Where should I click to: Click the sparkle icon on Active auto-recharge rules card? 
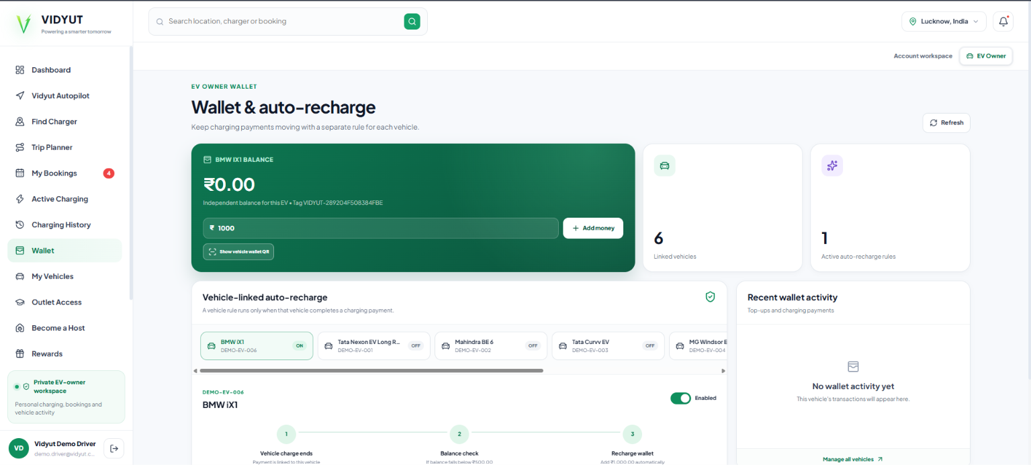point(832,165)
